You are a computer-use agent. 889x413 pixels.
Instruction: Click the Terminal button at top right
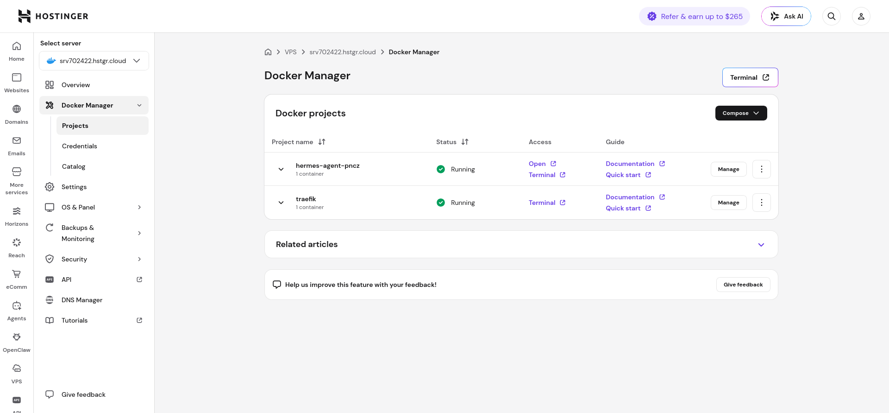tap(750, 77)
